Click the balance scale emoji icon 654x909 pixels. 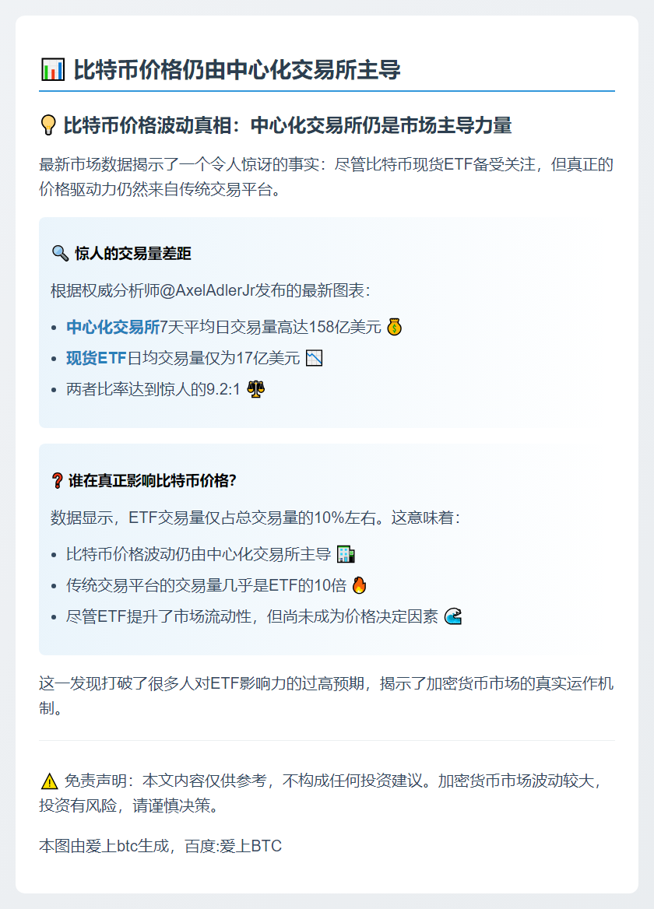pyautogui.click(x=255, y=389)
